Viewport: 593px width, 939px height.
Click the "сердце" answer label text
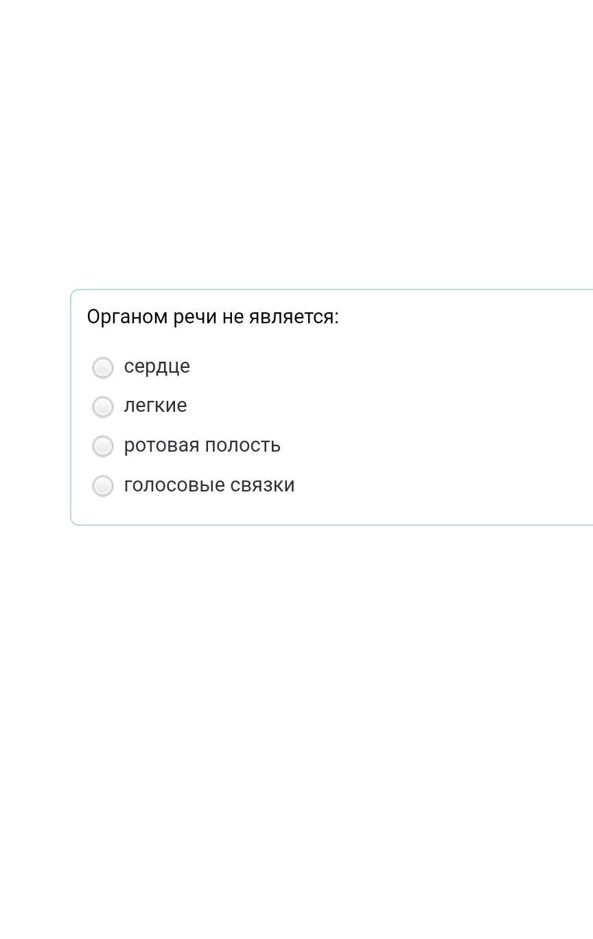pyautogui.click(x=157, y=367)
